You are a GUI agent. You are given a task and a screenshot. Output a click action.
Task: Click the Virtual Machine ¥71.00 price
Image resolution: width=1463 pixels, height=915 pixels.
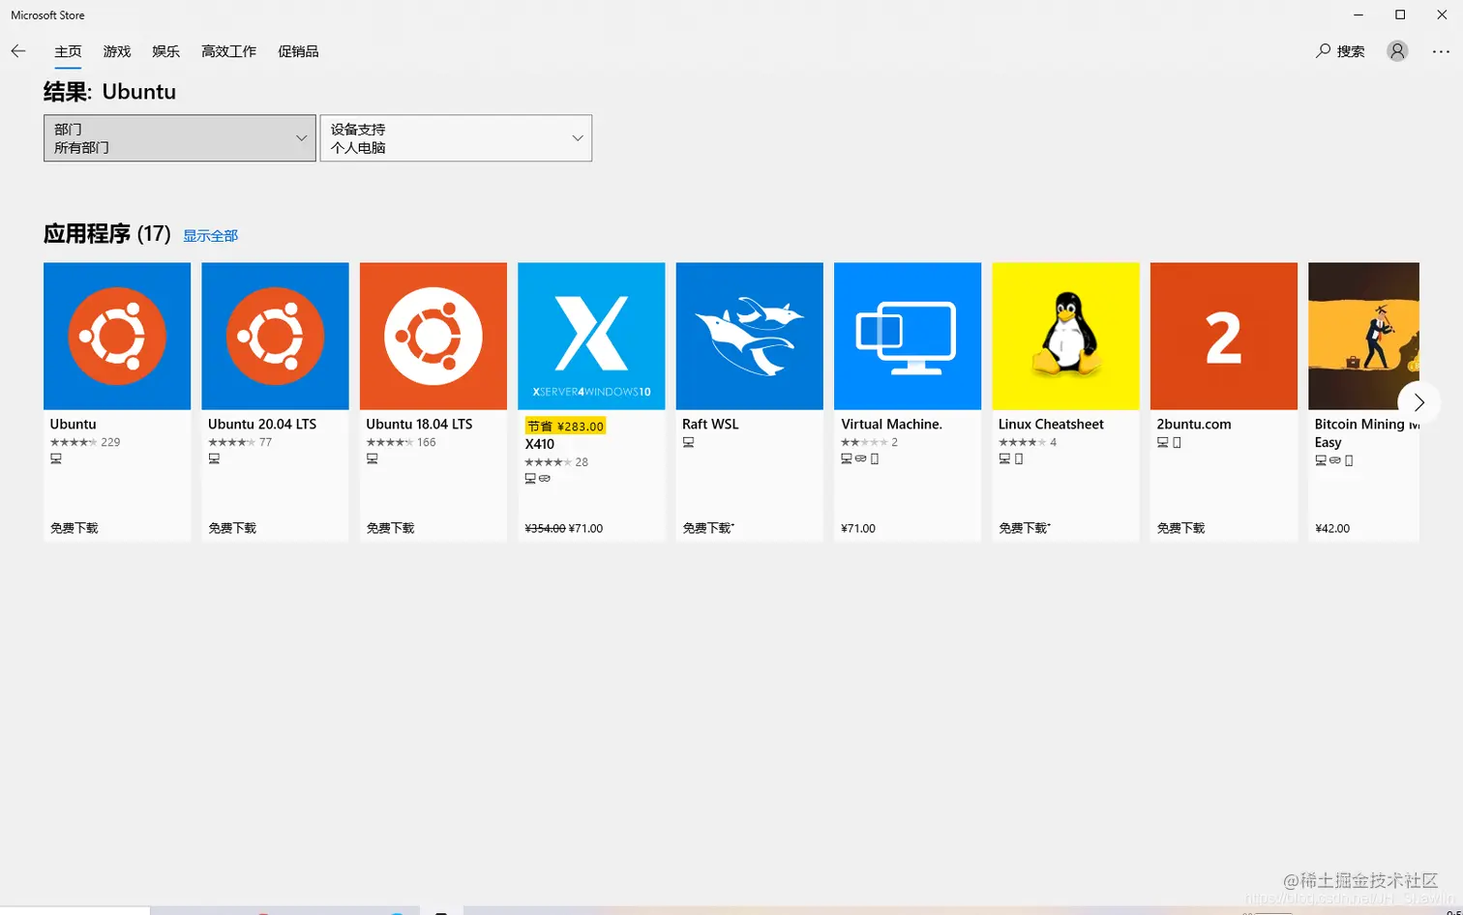(x=858, y=528)
